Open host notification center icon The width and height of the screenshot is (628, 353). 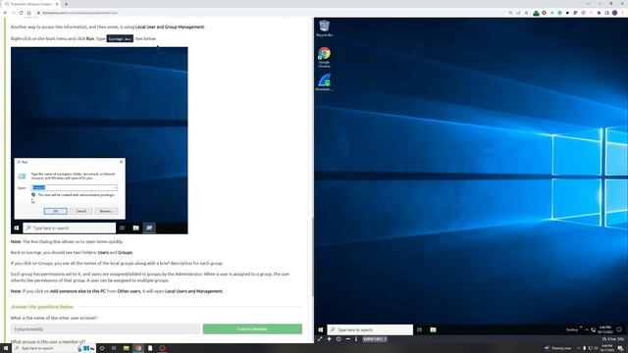(620, 348)
